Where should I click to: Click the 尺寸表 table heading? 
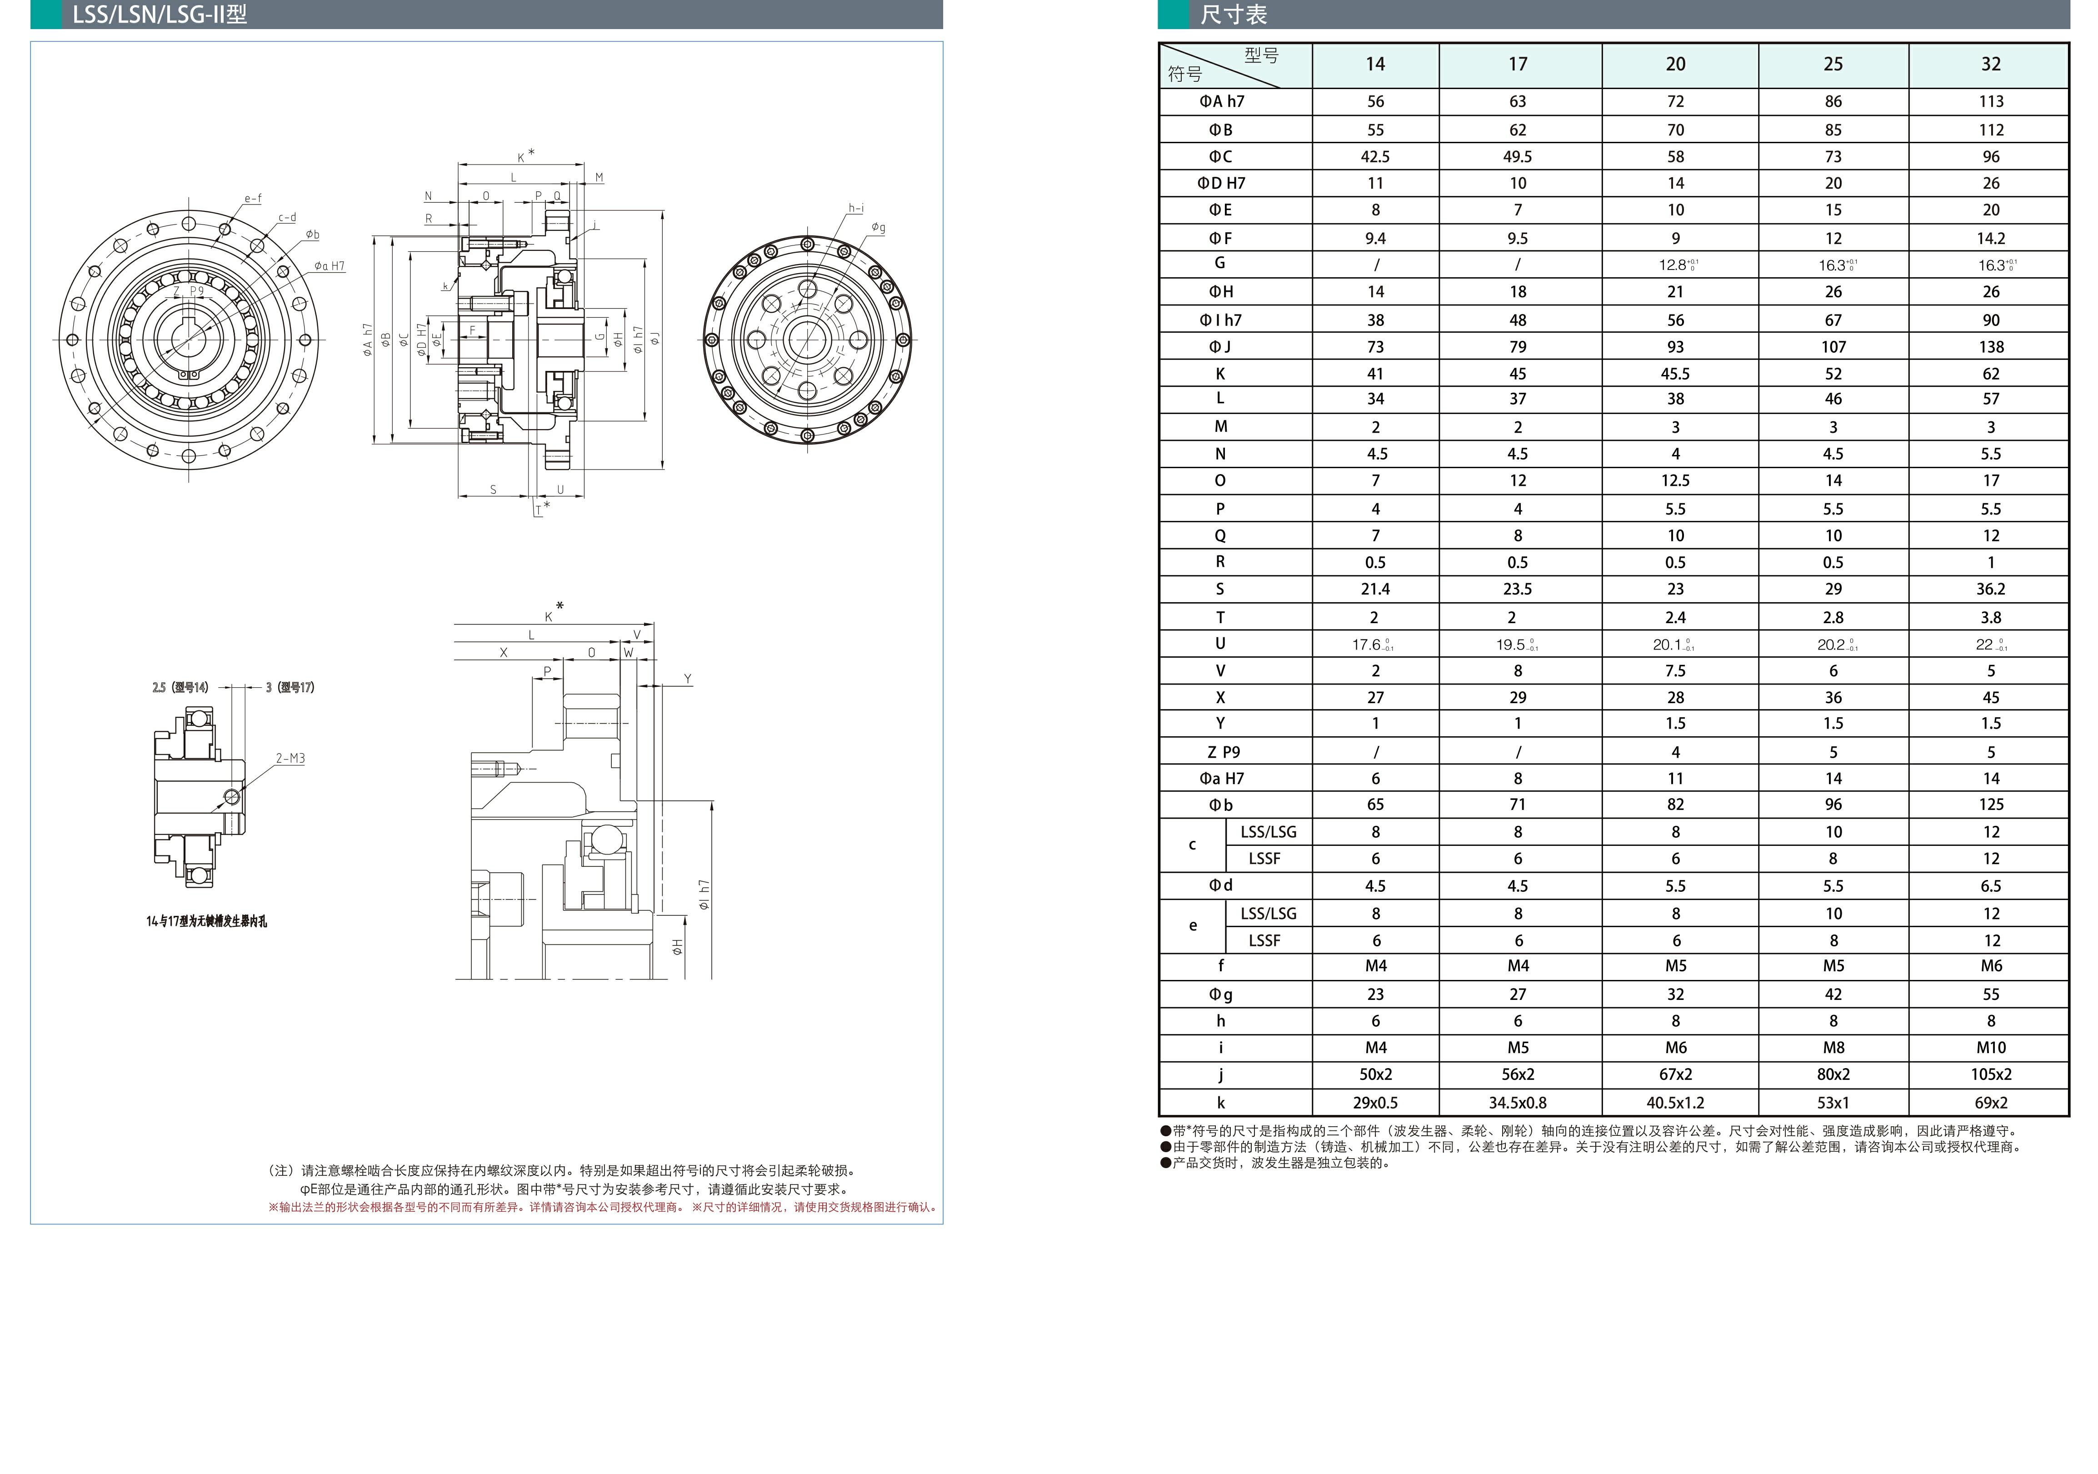coord(1234,15)
